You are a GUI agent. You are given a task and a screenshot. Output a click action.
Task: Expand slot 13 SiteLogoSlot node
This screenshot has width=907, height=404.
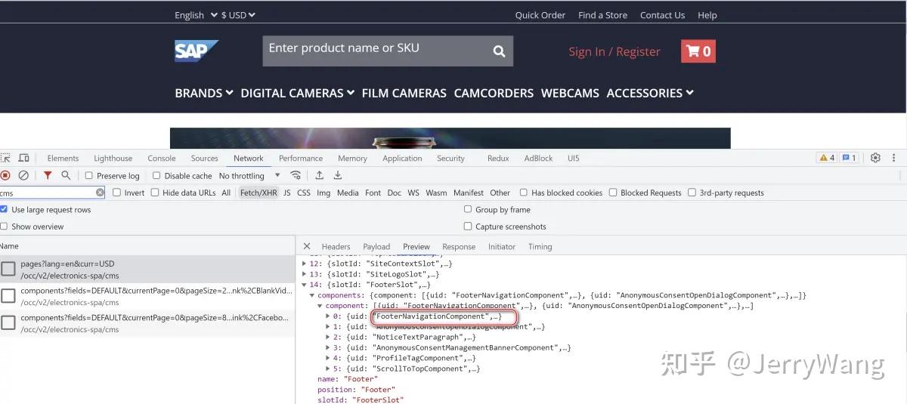point(304,274)
